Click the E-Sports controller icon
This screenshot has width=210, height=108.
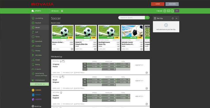point(33,69)
